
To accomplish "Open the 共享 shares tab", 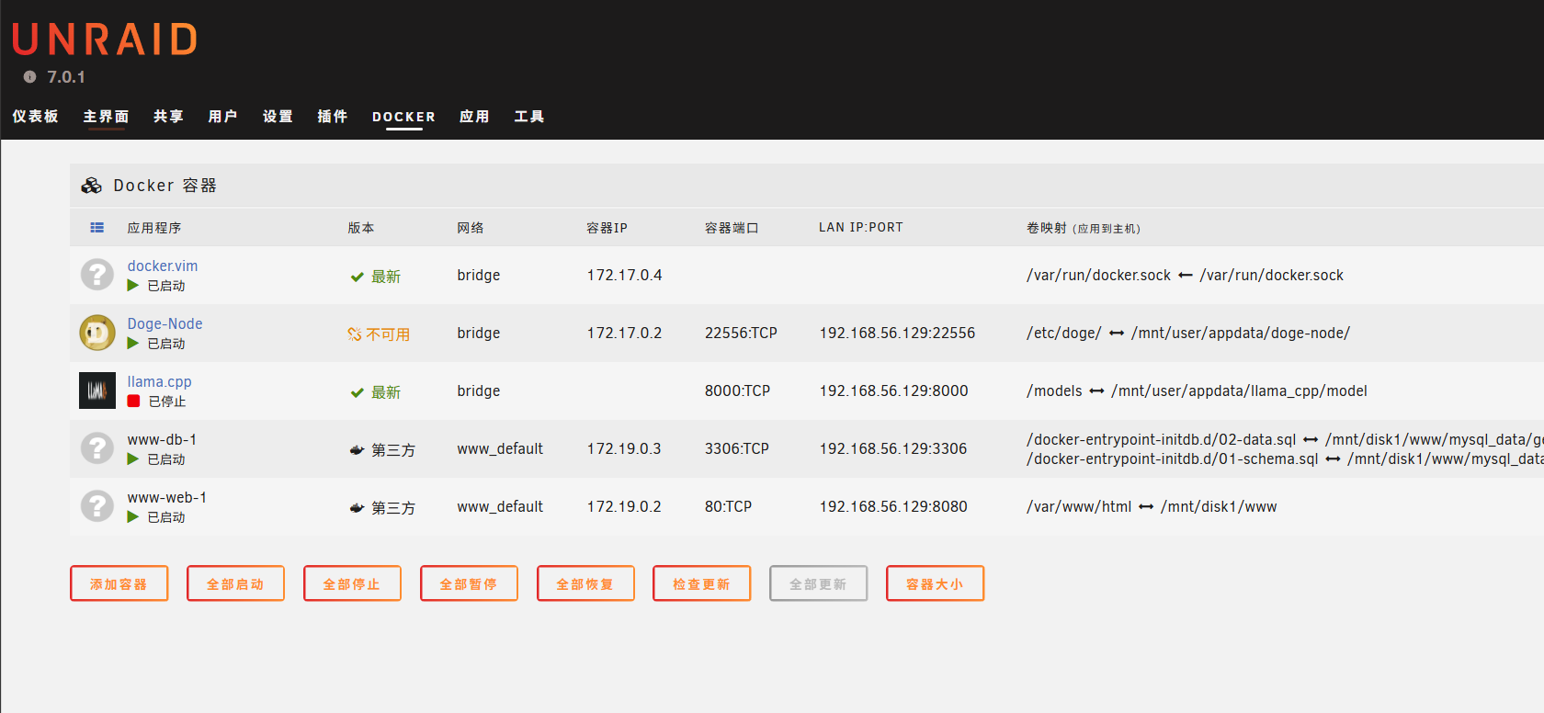I will 168,117.
